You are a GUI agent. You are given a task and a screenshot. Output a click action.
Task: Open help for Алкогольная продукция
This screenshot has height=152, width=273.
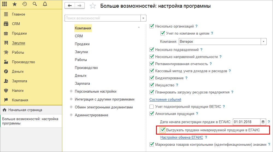(x=197, y=114)
